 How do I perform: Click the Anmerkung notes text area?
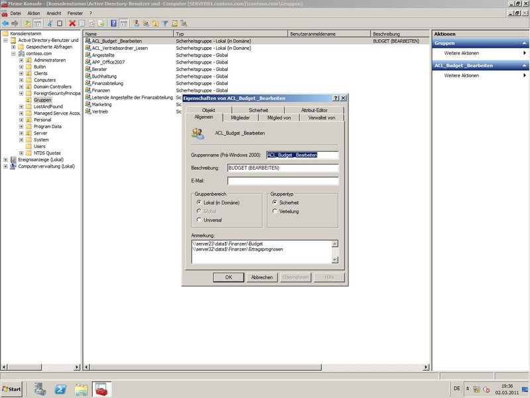tap(262, 251)
